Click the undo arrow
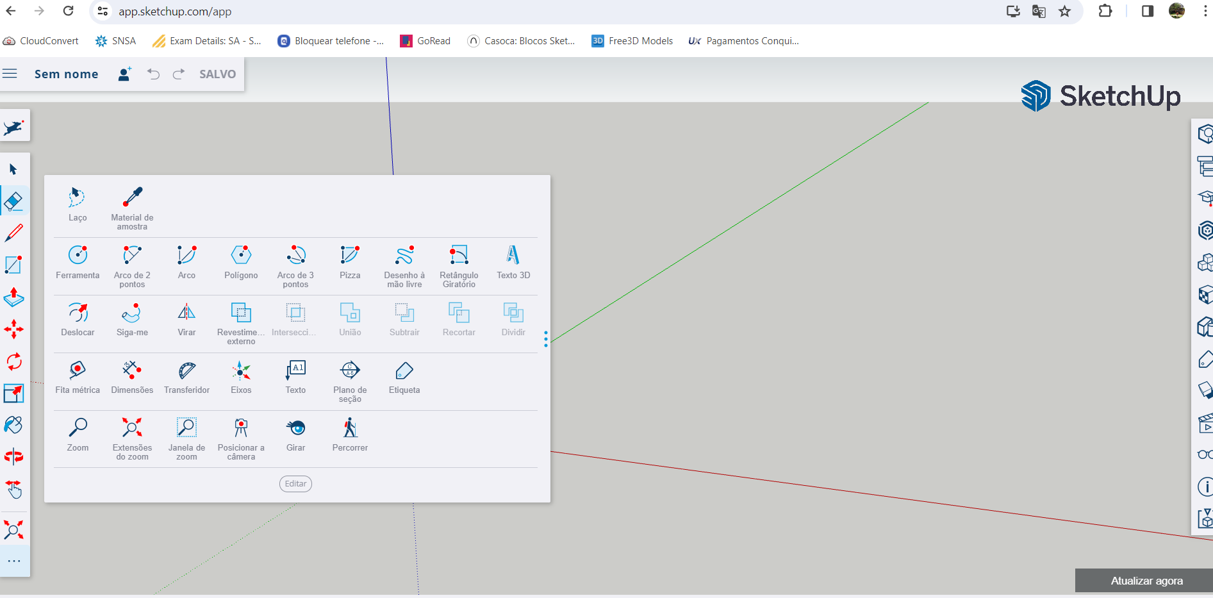Screen dimensions: 1213x598 (x=153, y=74)
